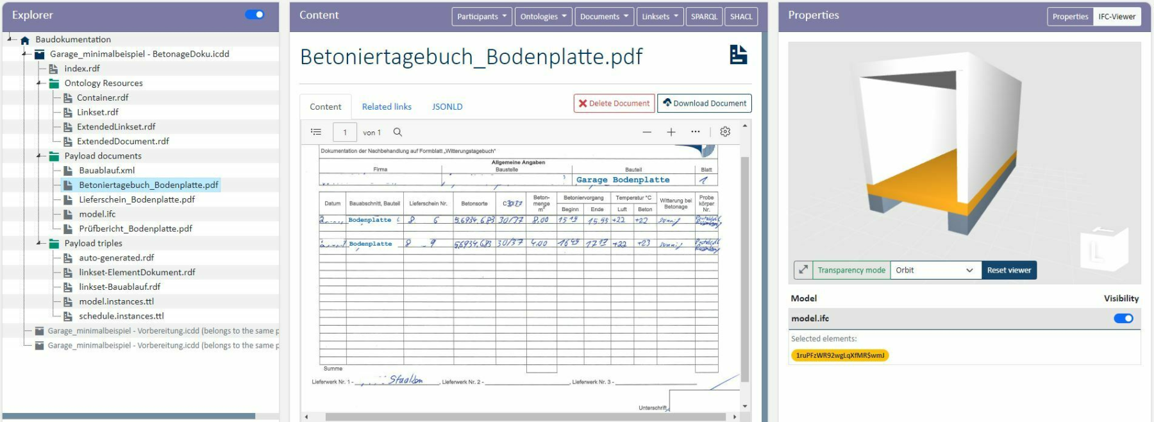
Task: Click the file icon of schedule.instances.ttl
Action: click(68, 316)
